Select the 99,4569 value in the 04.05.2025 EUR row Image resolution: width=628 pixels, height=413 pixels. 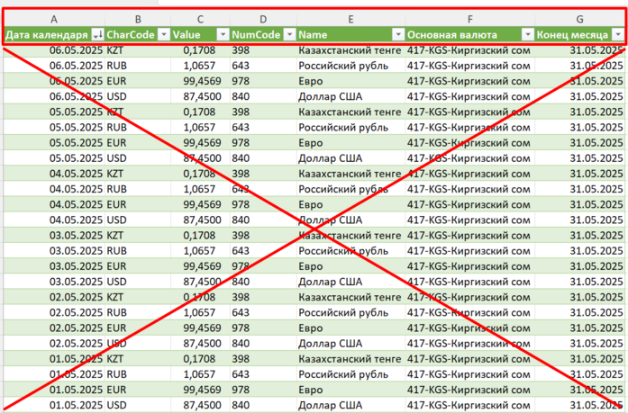[x=200, y=204]
